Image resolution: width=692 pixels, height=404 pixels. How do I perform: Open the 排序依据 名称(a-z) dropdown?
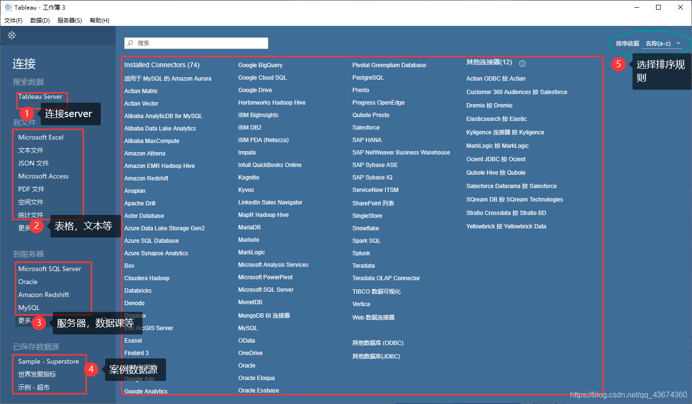click(x=663, y=44)
